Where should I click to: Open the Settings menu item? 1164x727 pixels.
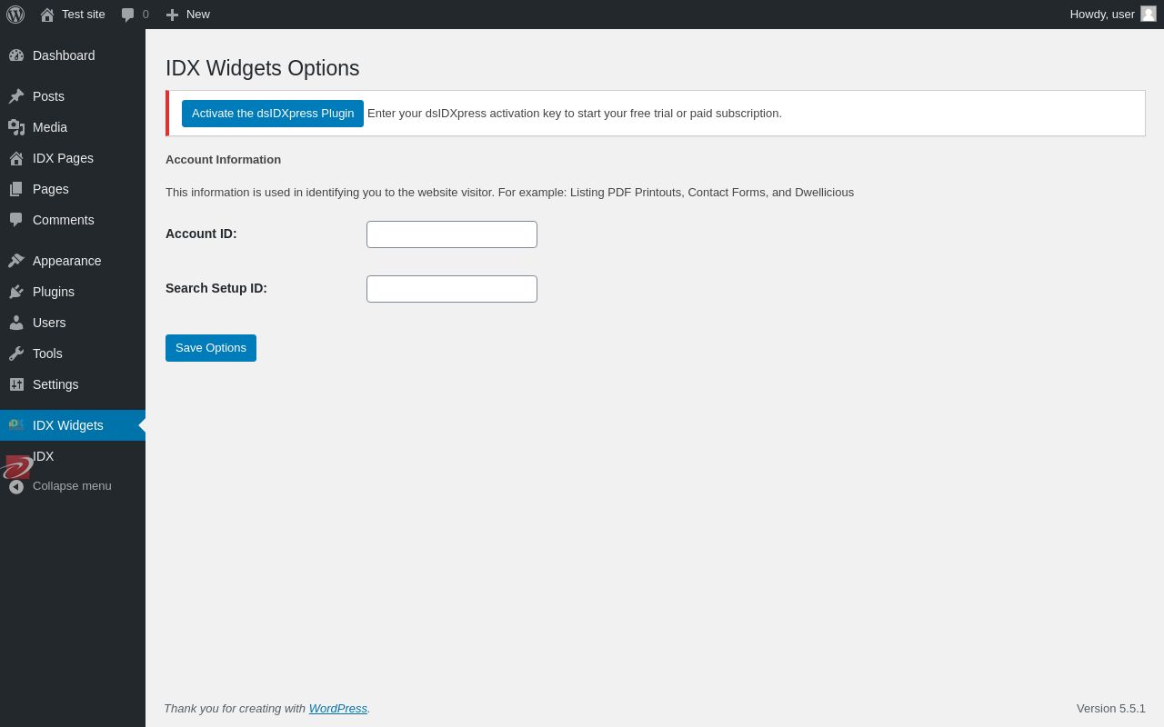[73, 384]
